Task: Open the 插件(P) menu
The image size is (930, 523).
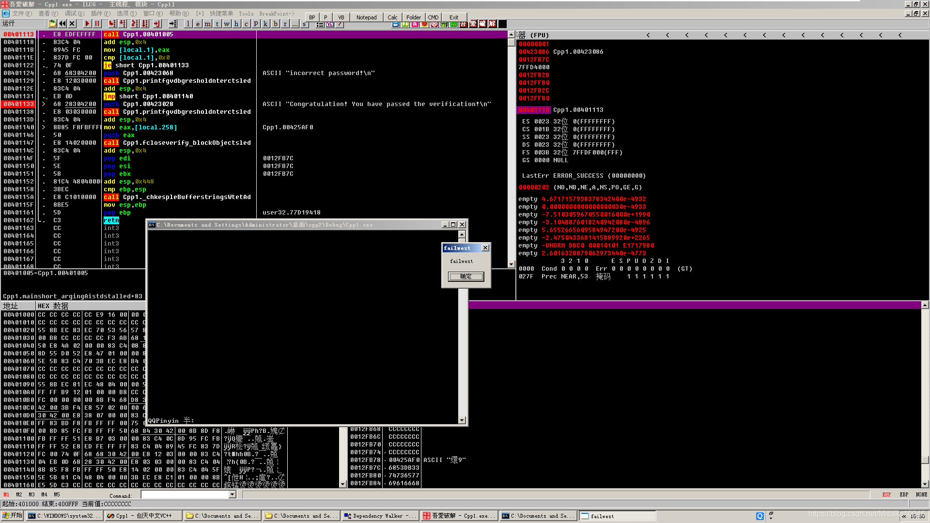Action: (x=100, y=14)
